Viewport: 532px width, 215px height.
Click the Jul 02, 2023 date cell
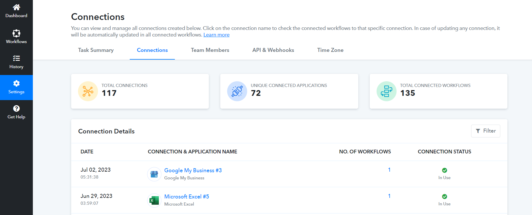click(x=95, y=170)
